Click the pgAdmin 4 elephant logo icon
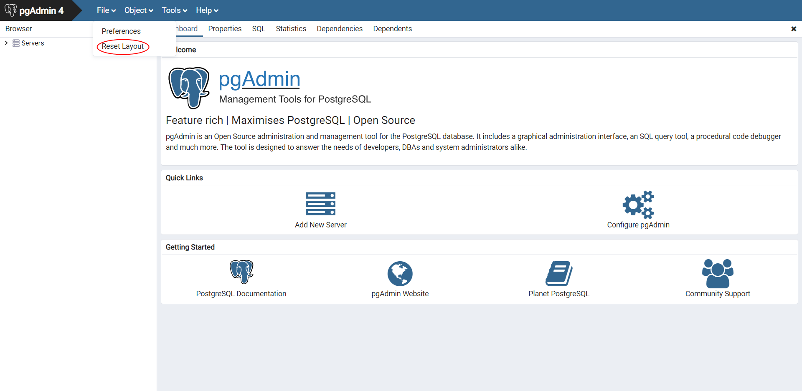Image resolution: width=802 pixels, height=391 pixels. coord(11,10)
